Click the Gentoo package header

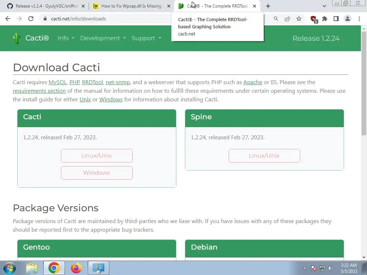(x=97, y=249)
